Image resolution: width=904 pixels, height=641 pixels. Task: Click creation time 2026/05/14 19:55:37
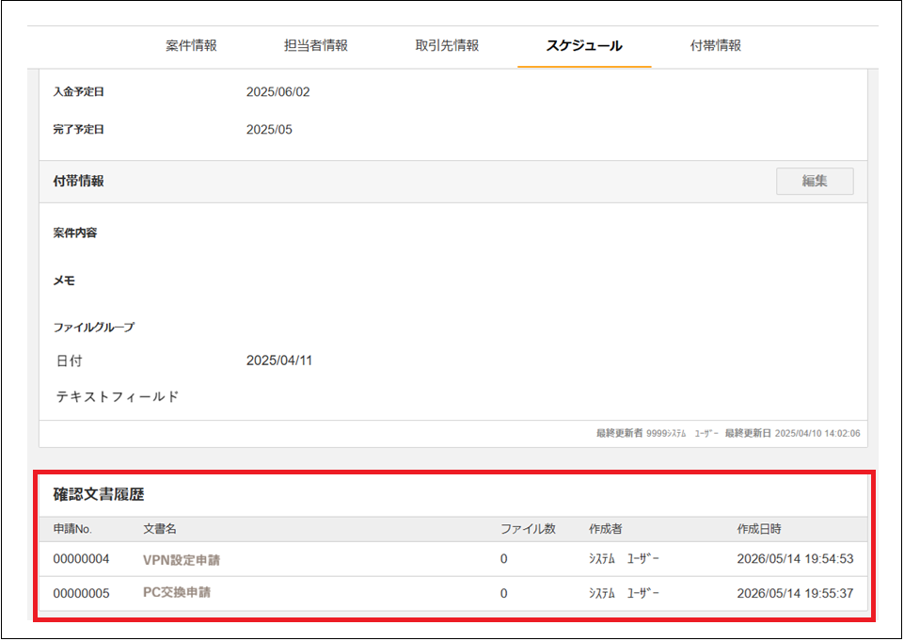(x=795, y=593)
